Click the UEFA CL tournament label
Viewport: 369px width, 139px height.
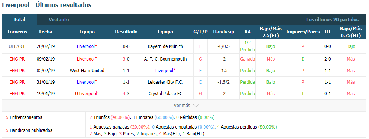point(17,46)
